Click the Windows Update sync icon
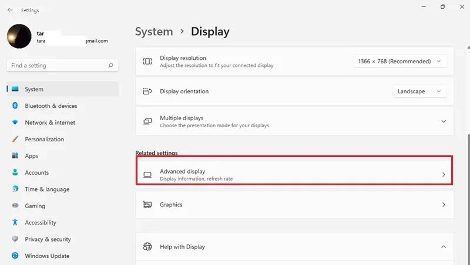This screenshot has height=265, width=470. pos(15,256)
